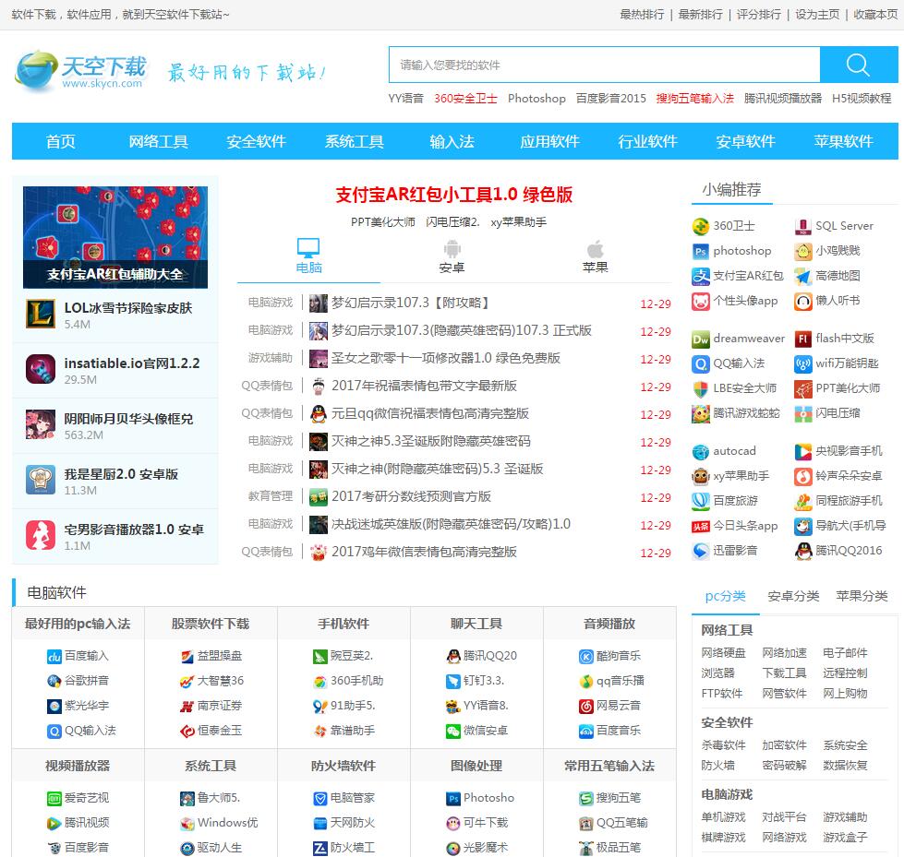Click the 最热排行 link

click(642, 15)
